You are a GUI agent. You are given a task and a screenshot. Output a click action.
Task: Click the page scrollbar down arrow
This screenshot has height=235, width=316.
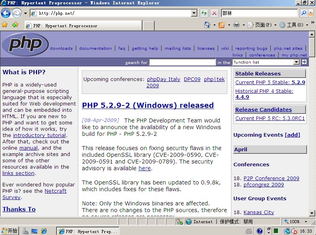[312, 213]
